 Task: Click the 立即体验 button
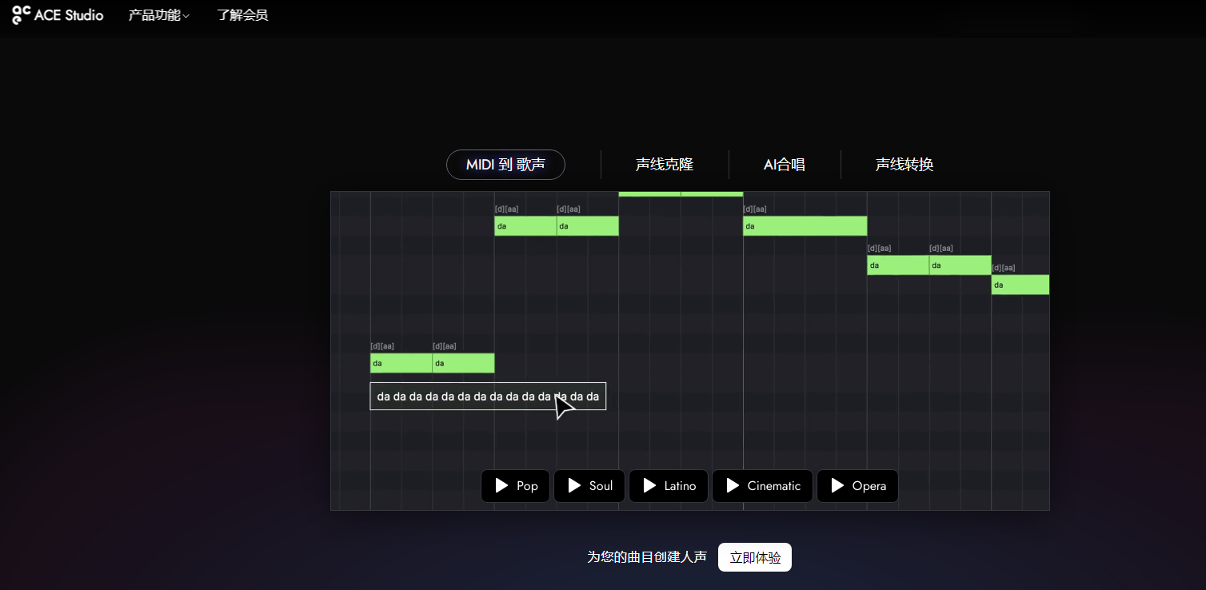pyautogui.click(x=754, y=557)
